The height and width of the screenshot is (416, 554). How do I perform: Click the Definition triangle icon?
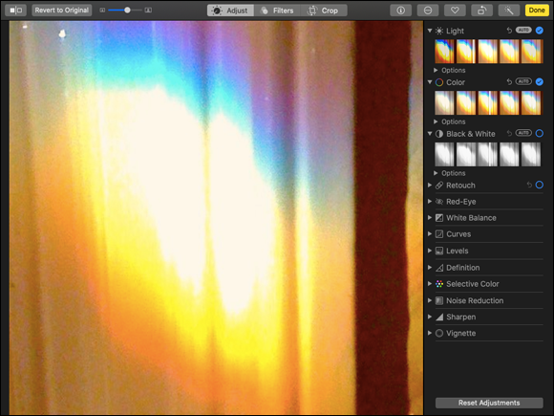pos(439,268)
